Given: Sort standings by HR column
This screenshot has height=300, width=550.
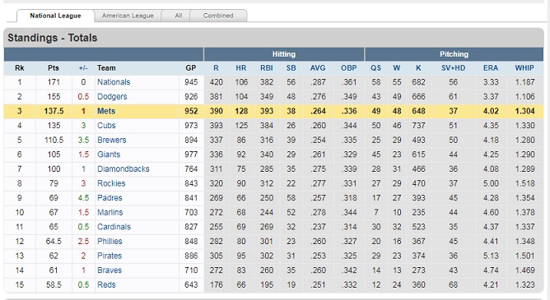Looking at the screenshot, I should coord(240,68).
